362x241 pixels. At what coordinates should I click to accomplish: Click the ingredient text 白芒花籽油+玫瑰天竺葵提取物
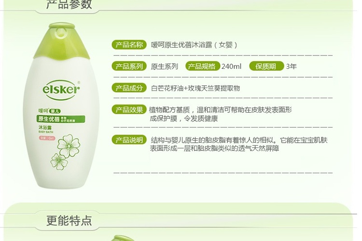tap(195, 88)
